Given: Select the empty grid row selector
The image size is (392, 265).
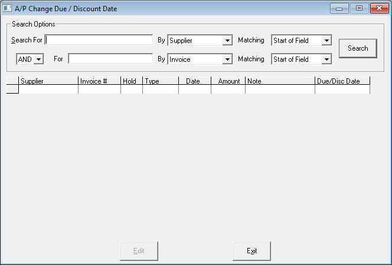Looking at the screenshot, I should coord(12,90).
